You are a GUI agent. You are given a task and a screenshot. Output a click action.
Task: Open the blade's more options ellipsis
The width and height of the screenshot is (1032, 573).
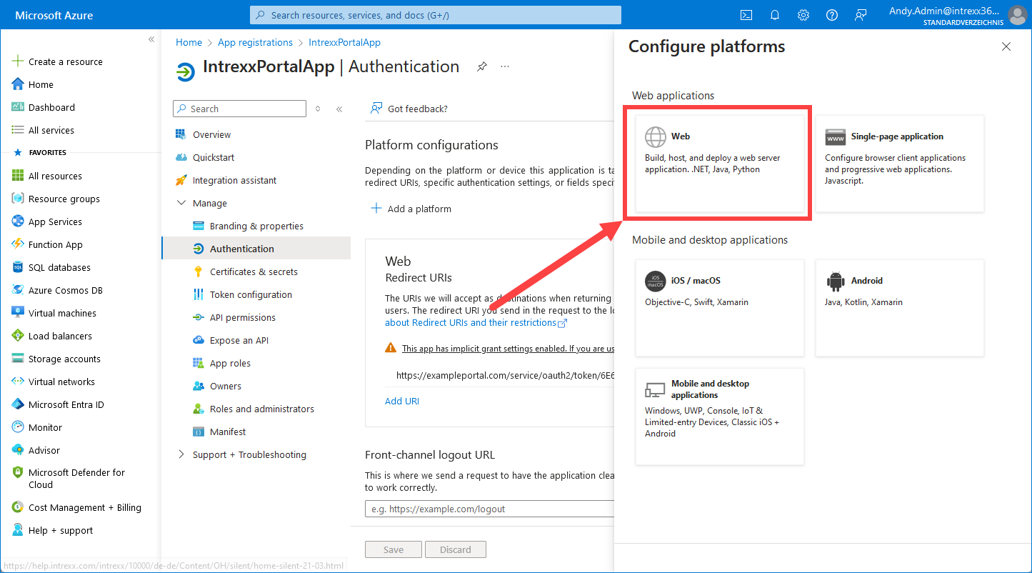(505, 66)
